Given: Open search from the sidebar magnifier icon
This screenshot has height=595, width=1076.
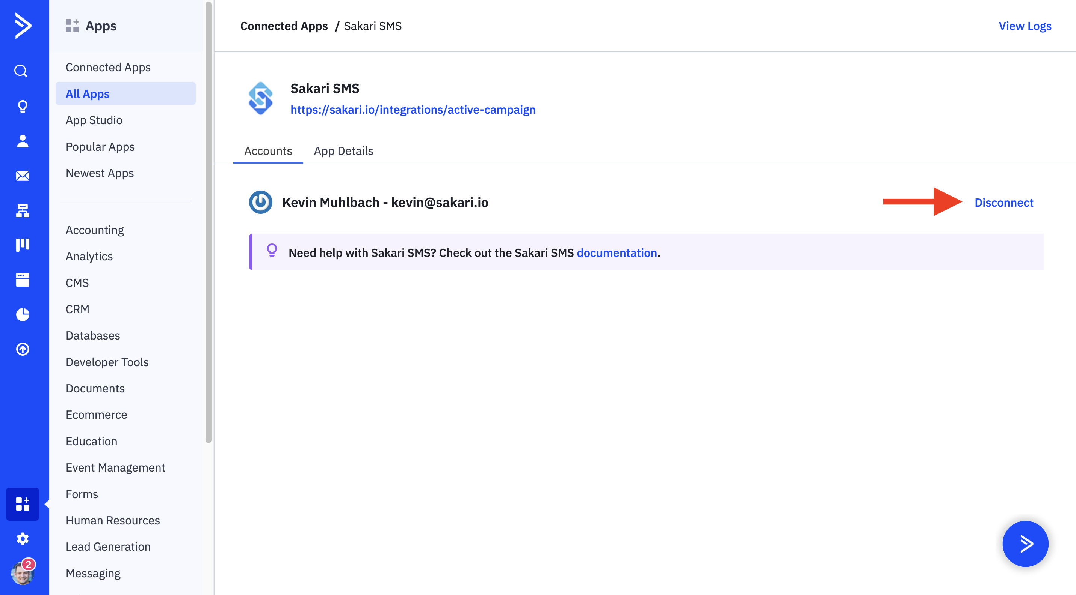Looking at the screenshot, I should (21, 71).
